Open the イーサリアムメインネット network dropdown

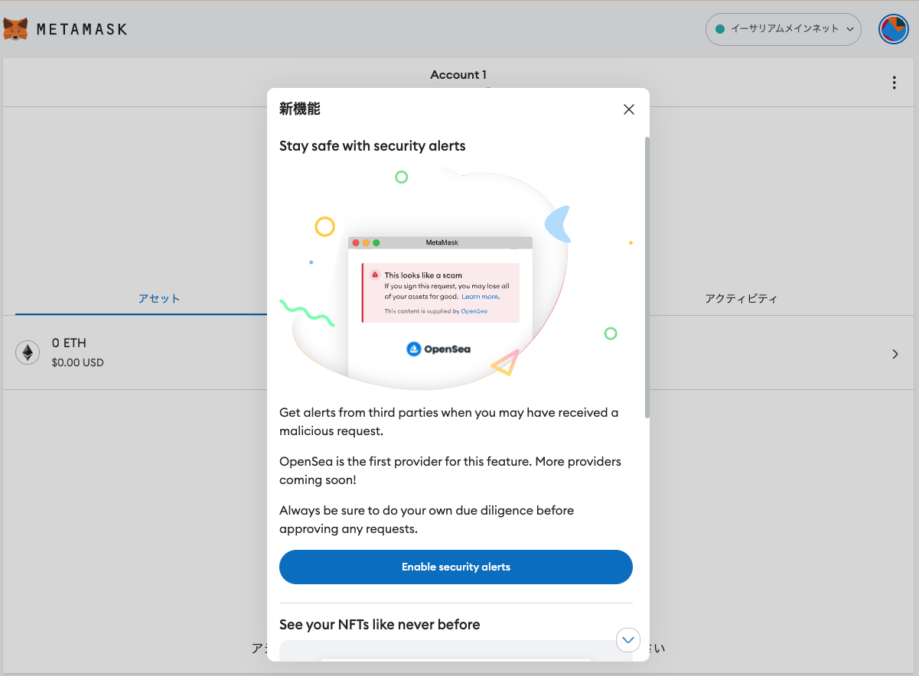click(x=783, y=29)
